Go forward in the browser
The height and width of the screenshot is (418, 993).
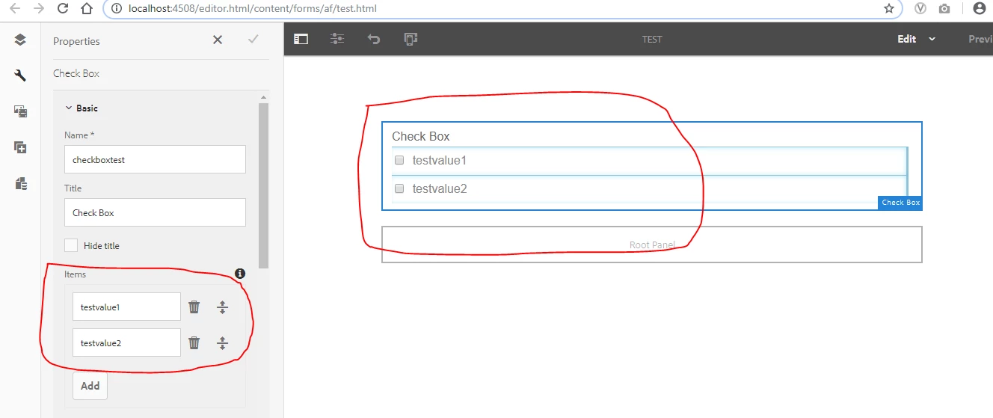coord(38,9)
